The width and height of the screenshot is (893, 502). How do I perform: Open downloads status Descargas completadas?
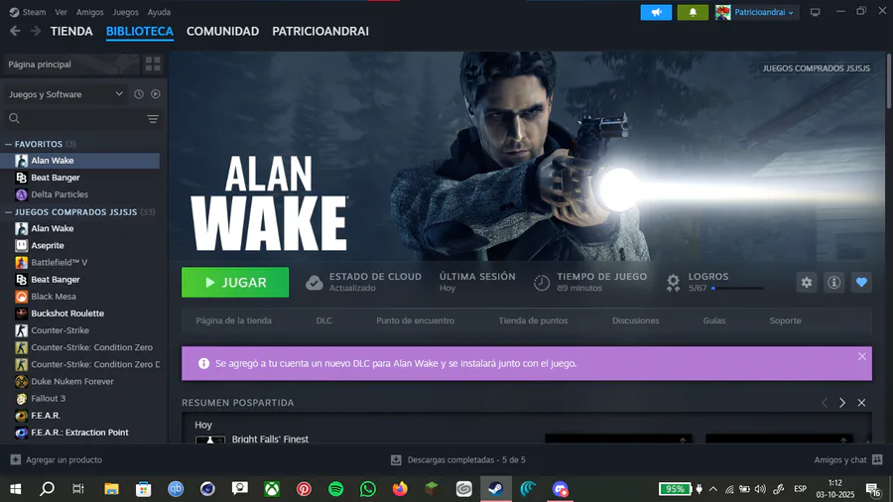pos(457,459)
